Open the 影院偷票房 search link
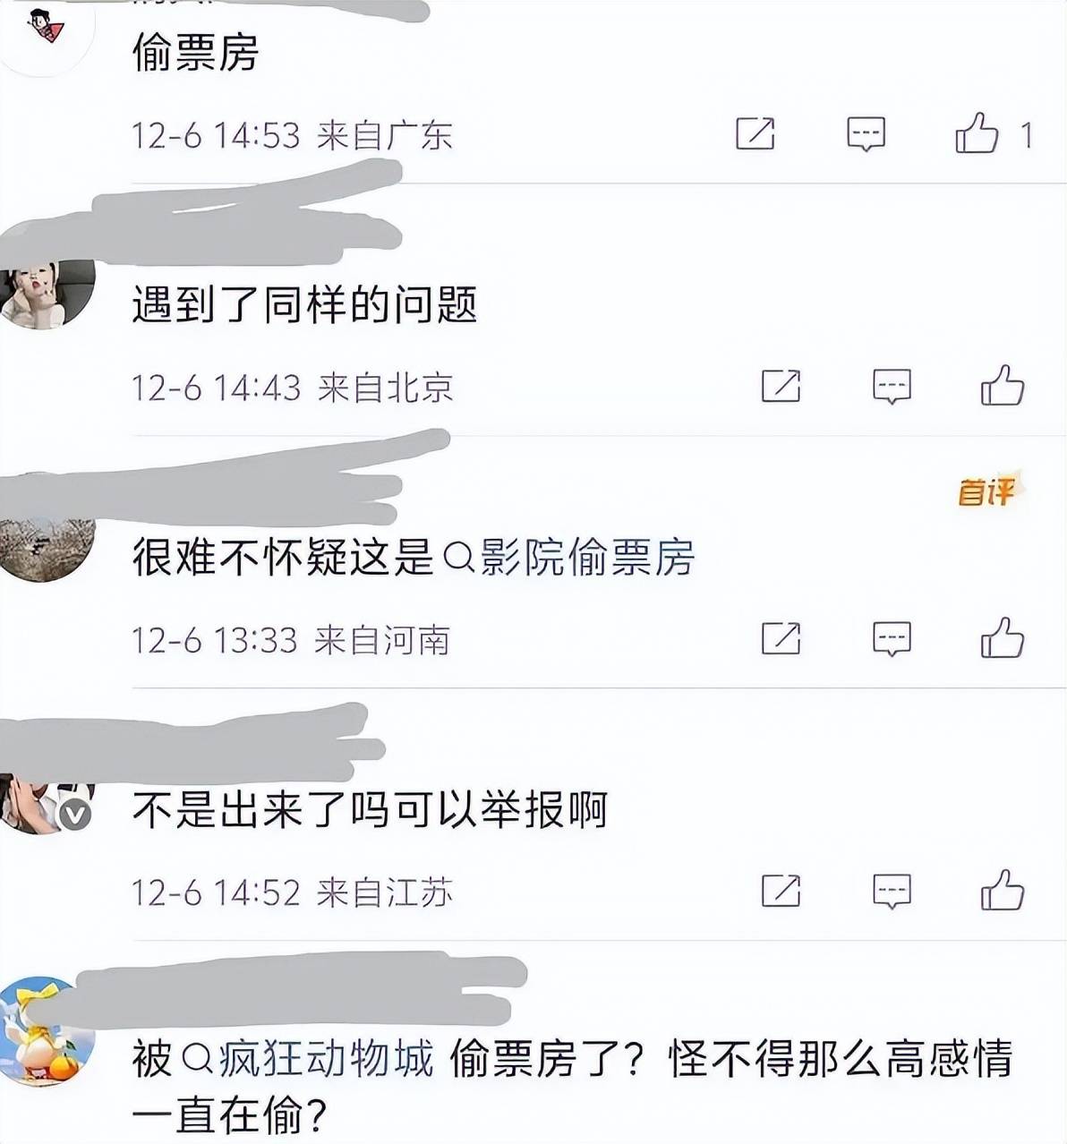The width and height of the screenshot is (1067, 1144). coord(569,558)
